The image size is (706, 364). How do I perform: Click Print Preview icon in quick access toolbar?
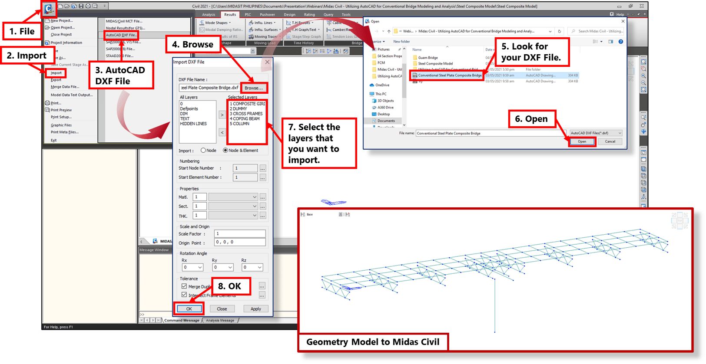[95, 6]
